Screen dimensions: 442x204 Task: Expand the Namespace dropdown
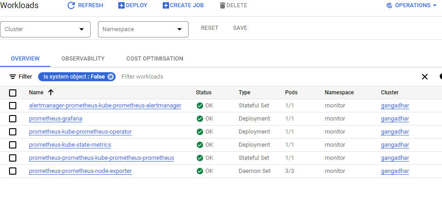pyautogui.click(x=143, y=29)
